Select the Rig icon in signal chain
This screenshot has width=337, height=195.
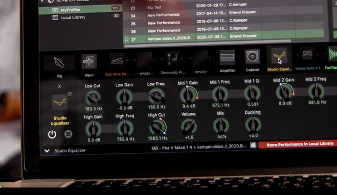(59, 63)
